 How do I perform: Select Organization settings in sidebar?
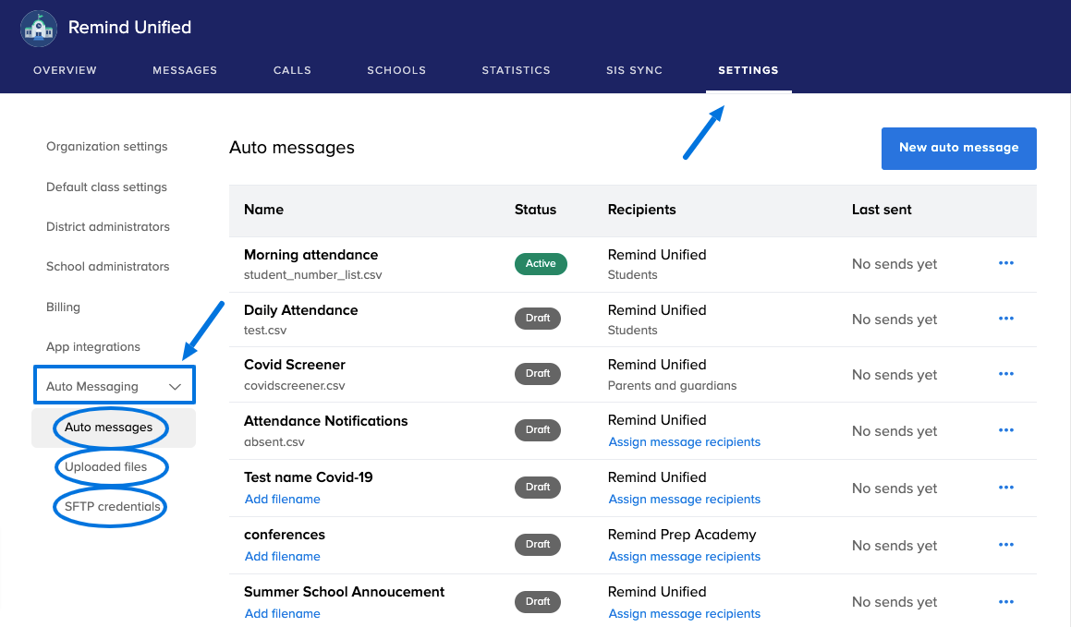click(x=107, y=147)
